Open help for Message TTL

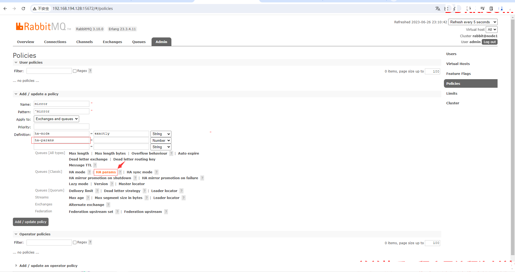(x=95, y=165)
